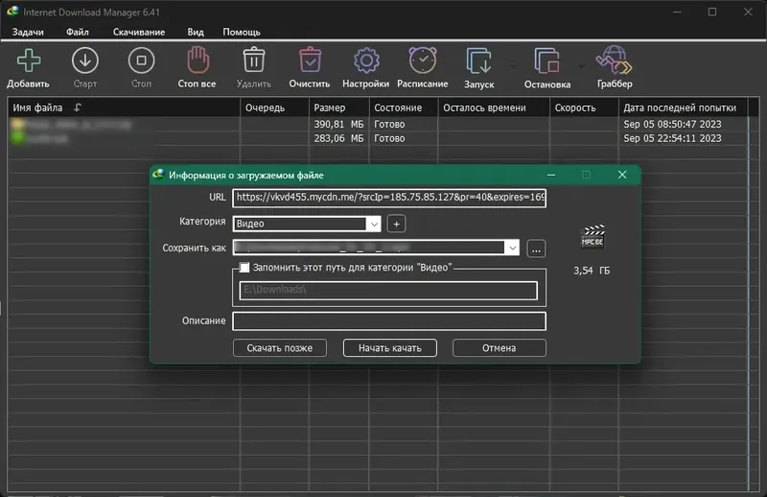This screenshot has height=497, width=767.
Task: Select the download row sized 283,06 МБ
Action: coord(378,138)
